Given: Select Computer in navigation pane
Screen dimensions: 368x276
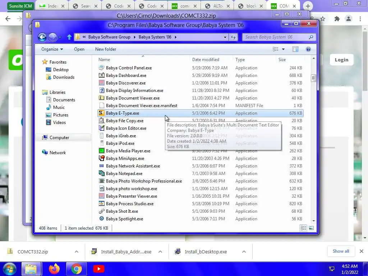Looking at the screenshot, I should tap(59, 138).
